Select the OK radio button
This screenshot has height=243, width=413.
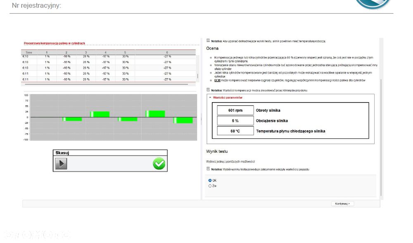click(210, 180)
